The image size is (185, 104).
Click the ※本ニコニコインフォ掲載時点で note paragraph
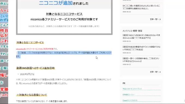(x=64, y=81)
